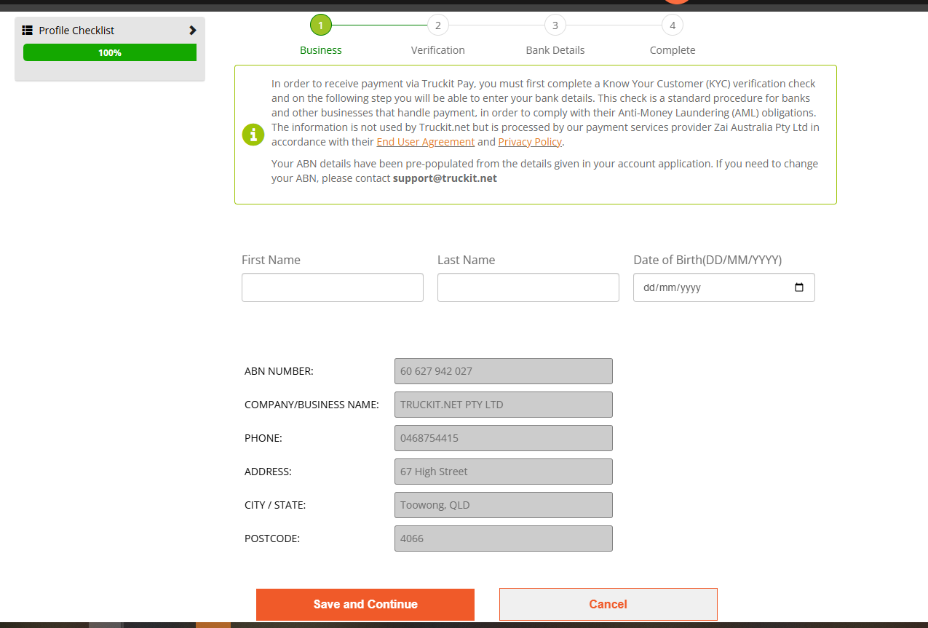Select step 1 Business circle
This screenshot has height=628, width=928.
click(321, 25)
